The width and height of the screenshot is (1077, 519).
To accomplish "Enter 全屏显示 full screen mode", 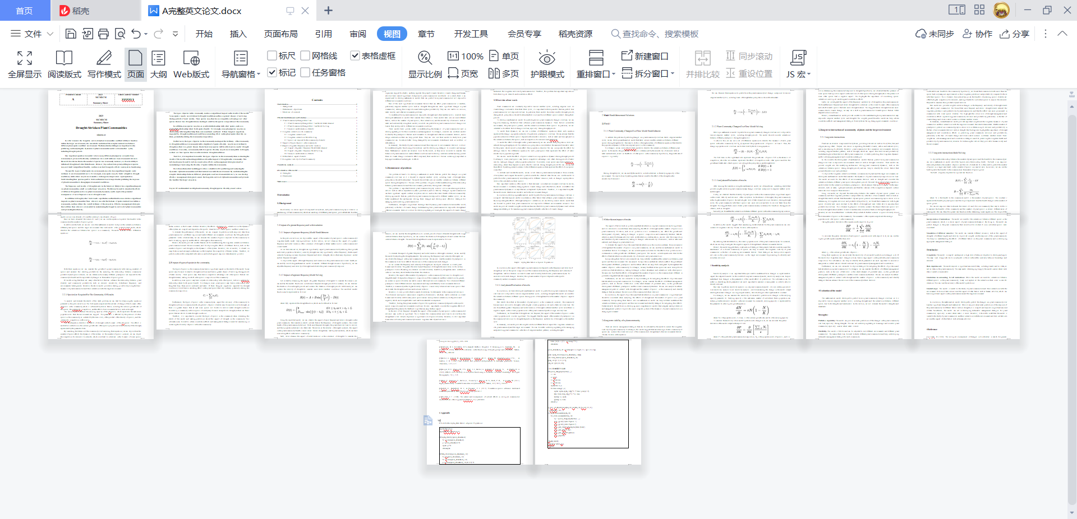I will (25, 65).
